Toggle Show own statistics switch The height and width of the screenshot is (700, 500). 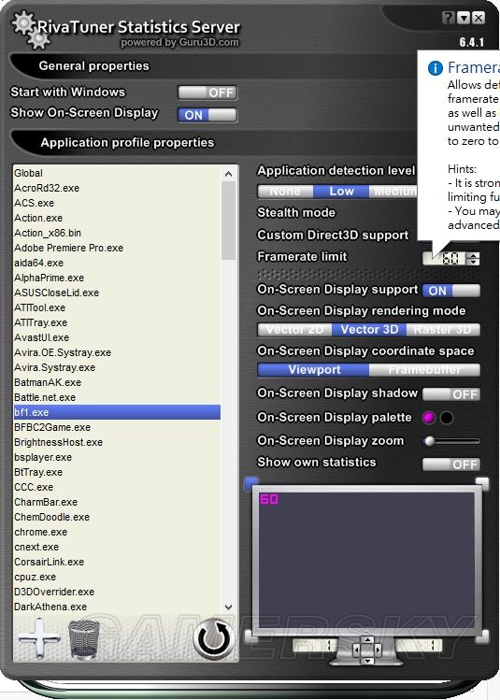[x=451, y=464]
